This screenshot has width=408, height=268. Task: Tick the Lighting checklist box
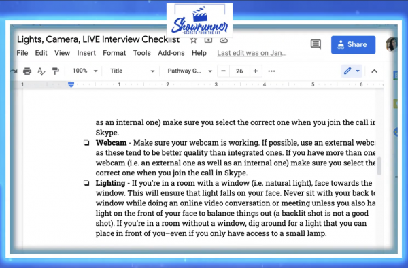[86, 183]
